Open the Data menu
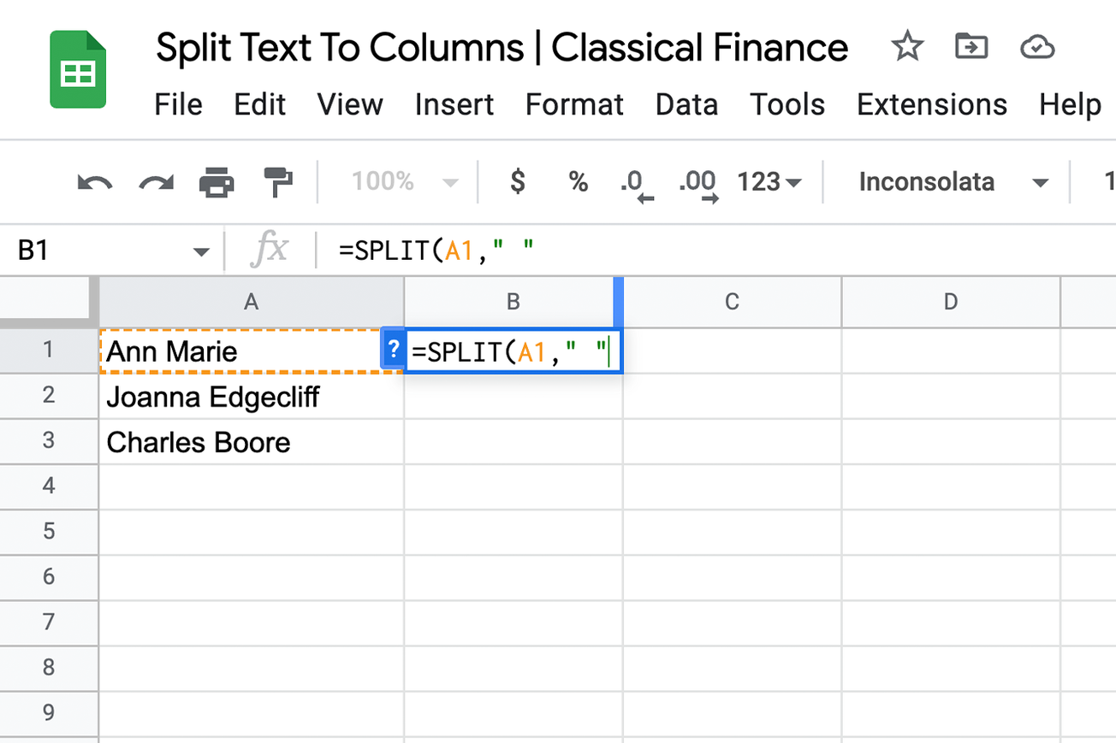Screen dimensions: 1116x743 tap(686, 104)
